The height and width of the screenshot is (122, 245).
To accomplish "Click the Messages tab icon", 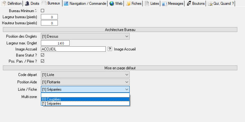I will click(x=165, y=4).
